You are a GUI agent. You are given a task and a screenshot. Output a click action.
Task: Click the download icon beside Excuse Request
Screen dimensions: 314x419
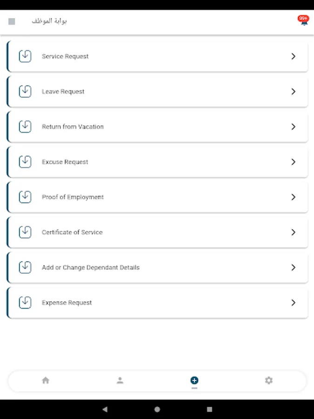(25, 162)
